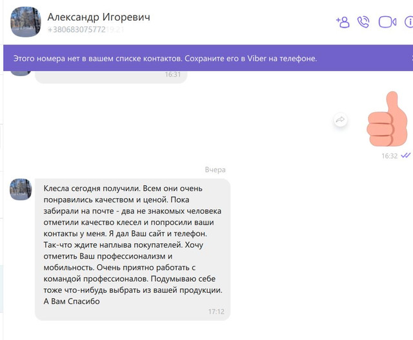Click the add participant icon in header
The height and width of the screenshot is (340, 413).
click(x=342, y=22)
